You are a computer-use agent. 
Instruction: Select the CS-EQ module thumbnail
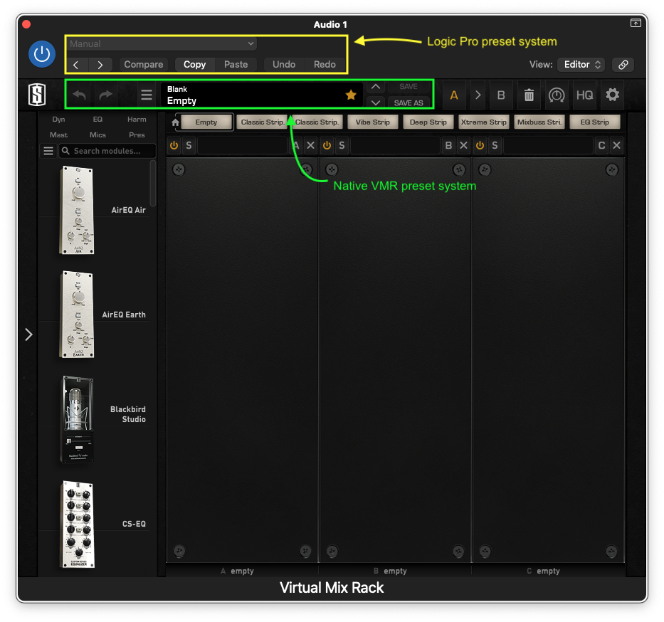(x=78, y=525)
